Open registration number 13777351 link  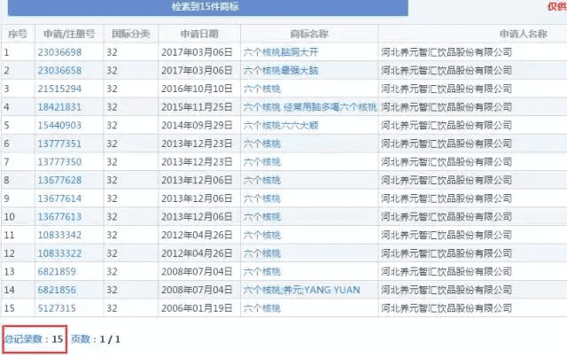59,144
